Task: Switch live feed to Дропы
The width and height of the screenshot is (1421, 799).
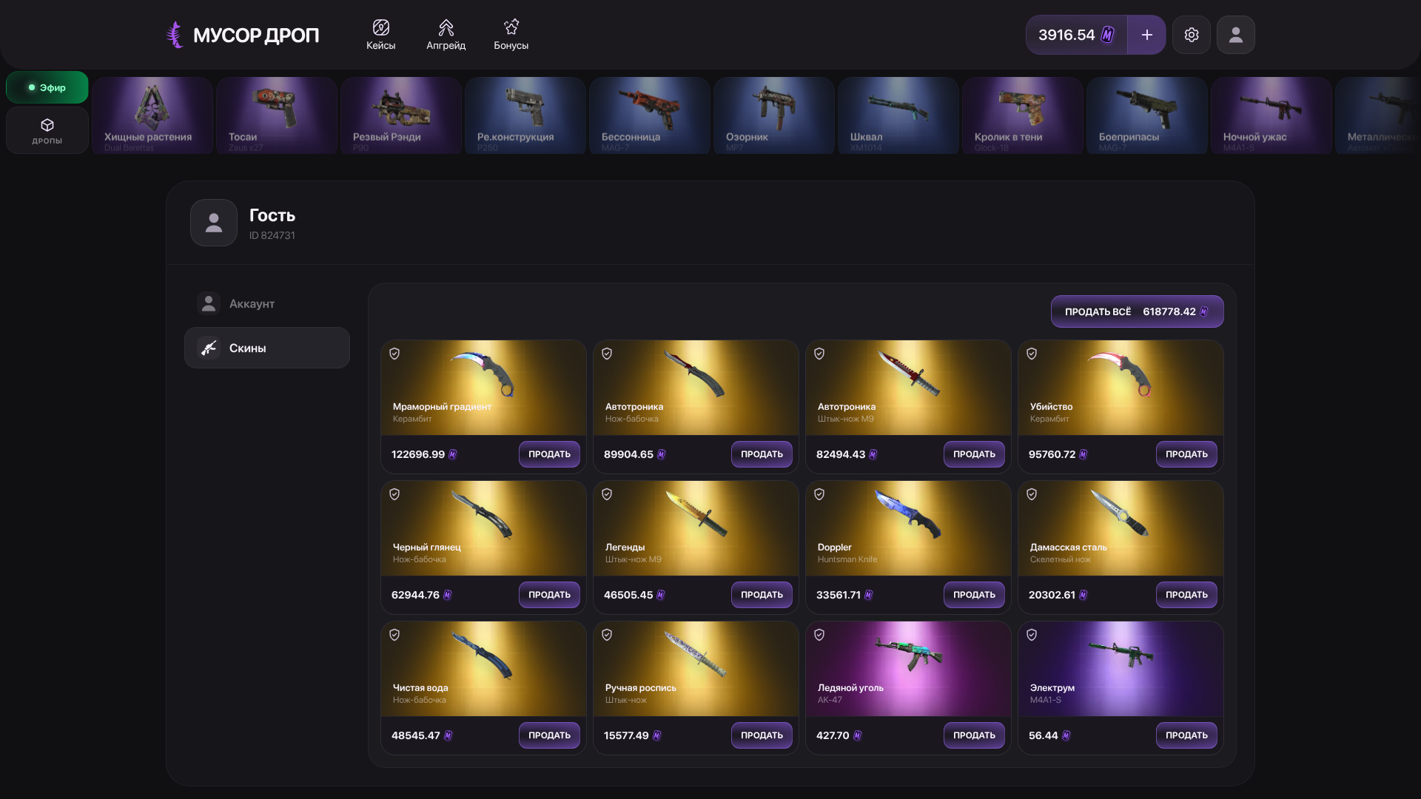Action: click(47, 131)
